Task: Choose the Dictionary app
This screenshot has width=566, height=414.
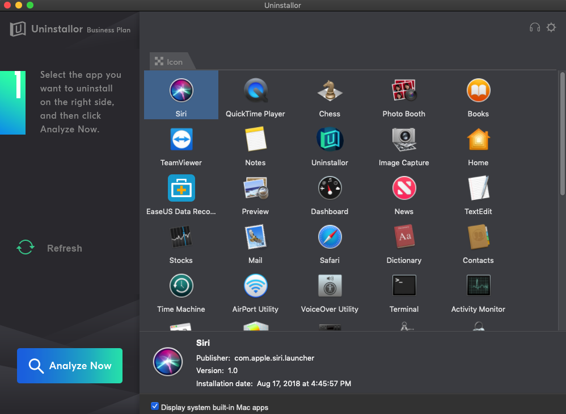Action: pos(404,237)
